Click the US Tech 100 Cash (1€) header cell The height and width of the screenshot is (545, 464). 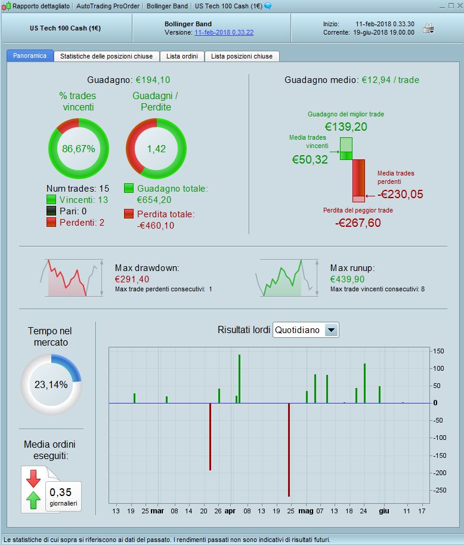(x=65, y=28)
